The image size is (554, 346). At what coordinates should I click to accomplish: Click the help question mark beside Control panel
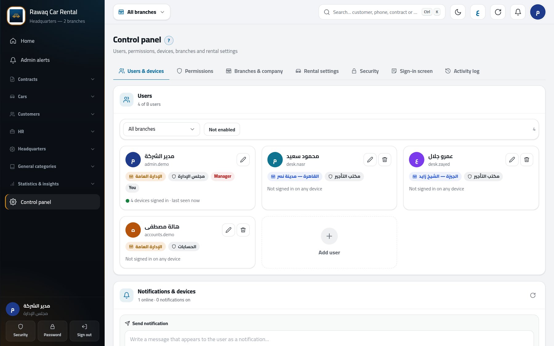click(x=169, y=40)
